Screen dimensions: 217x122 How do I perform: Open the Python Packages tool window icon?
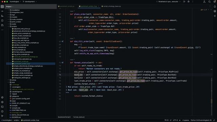[2, 97]
